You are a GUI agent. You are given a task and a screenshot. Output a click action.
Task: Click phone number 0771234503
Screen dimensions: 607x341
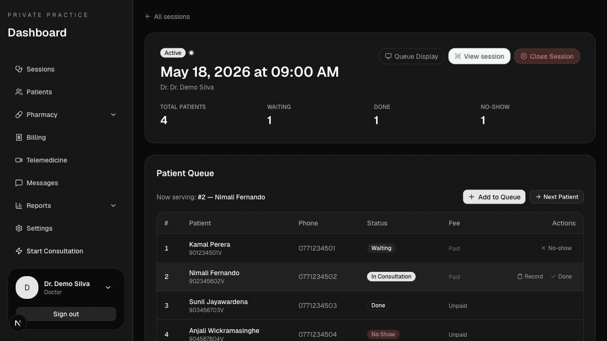click(x=318, y=305)
